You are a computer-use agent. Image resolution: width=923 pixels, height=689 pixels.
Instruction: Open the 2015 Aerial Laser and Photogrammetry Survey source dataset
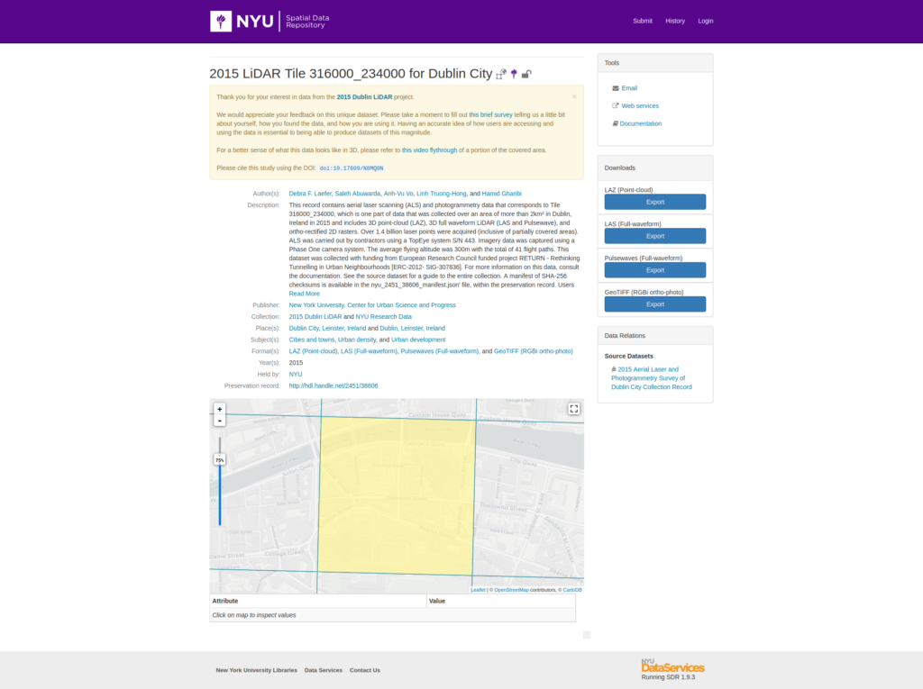point(651,378)
